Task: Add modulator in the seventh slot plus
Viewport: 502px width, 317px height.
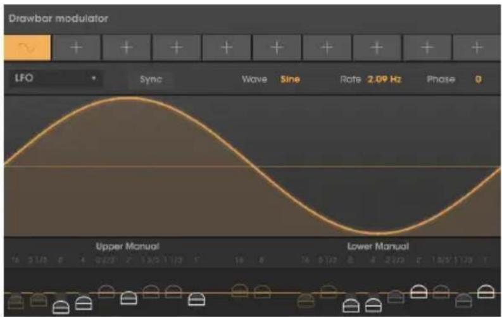Action: (x=327, y=47)
